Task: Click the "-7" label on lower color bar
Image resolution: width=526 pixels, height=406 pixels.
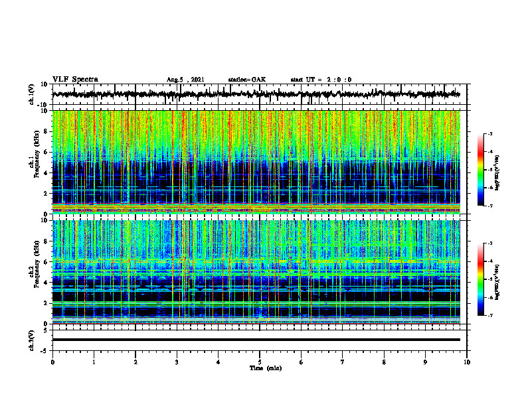Action: [490, 315]
